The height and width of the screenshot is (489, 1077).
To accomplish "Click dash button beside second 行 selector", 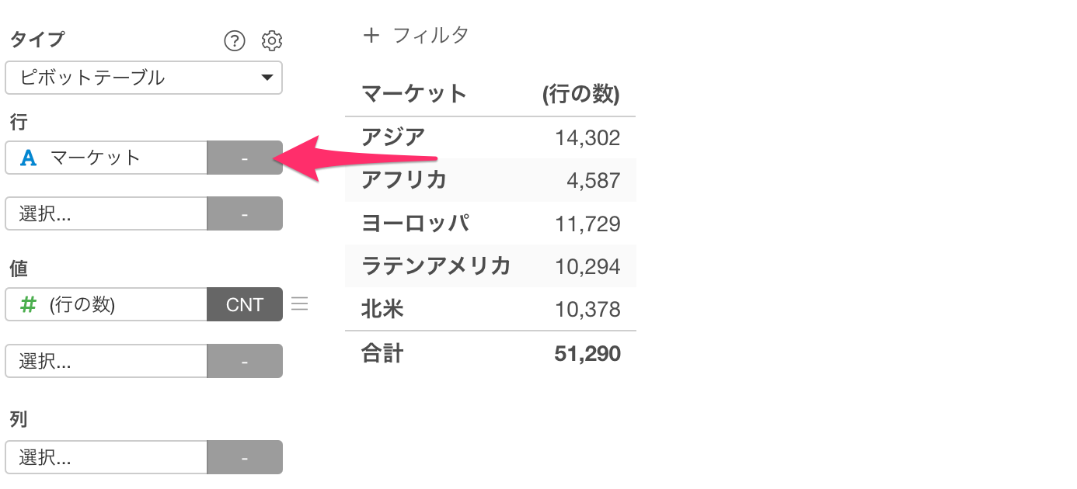I will [245, 213].
